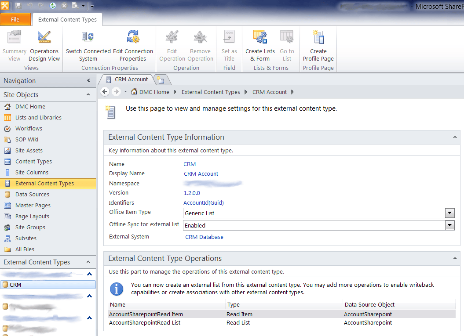
Task: Open the Summary View ribbon icon
Action: 14,37
